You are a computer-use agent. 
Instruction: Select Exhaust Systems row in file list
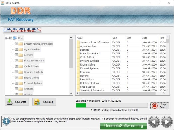tap(121, 68)
